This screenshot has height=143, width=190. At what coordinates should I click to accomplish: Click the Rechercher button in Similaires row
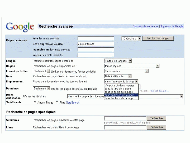tap(156, 118)
